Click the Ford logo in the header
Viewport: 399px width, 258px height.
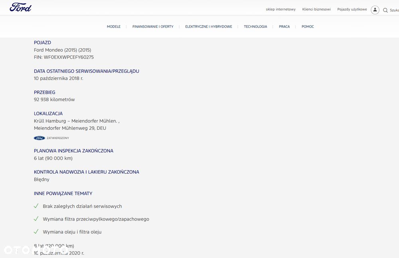tap(20, 7)
